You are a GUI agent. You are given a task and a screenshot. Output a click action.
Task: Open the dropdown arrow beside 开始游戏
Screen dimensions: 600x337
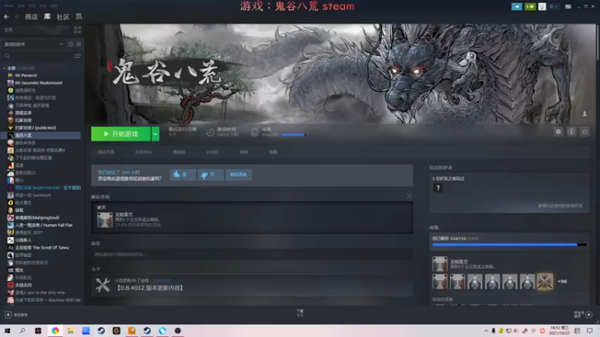[x=155, y=134]
